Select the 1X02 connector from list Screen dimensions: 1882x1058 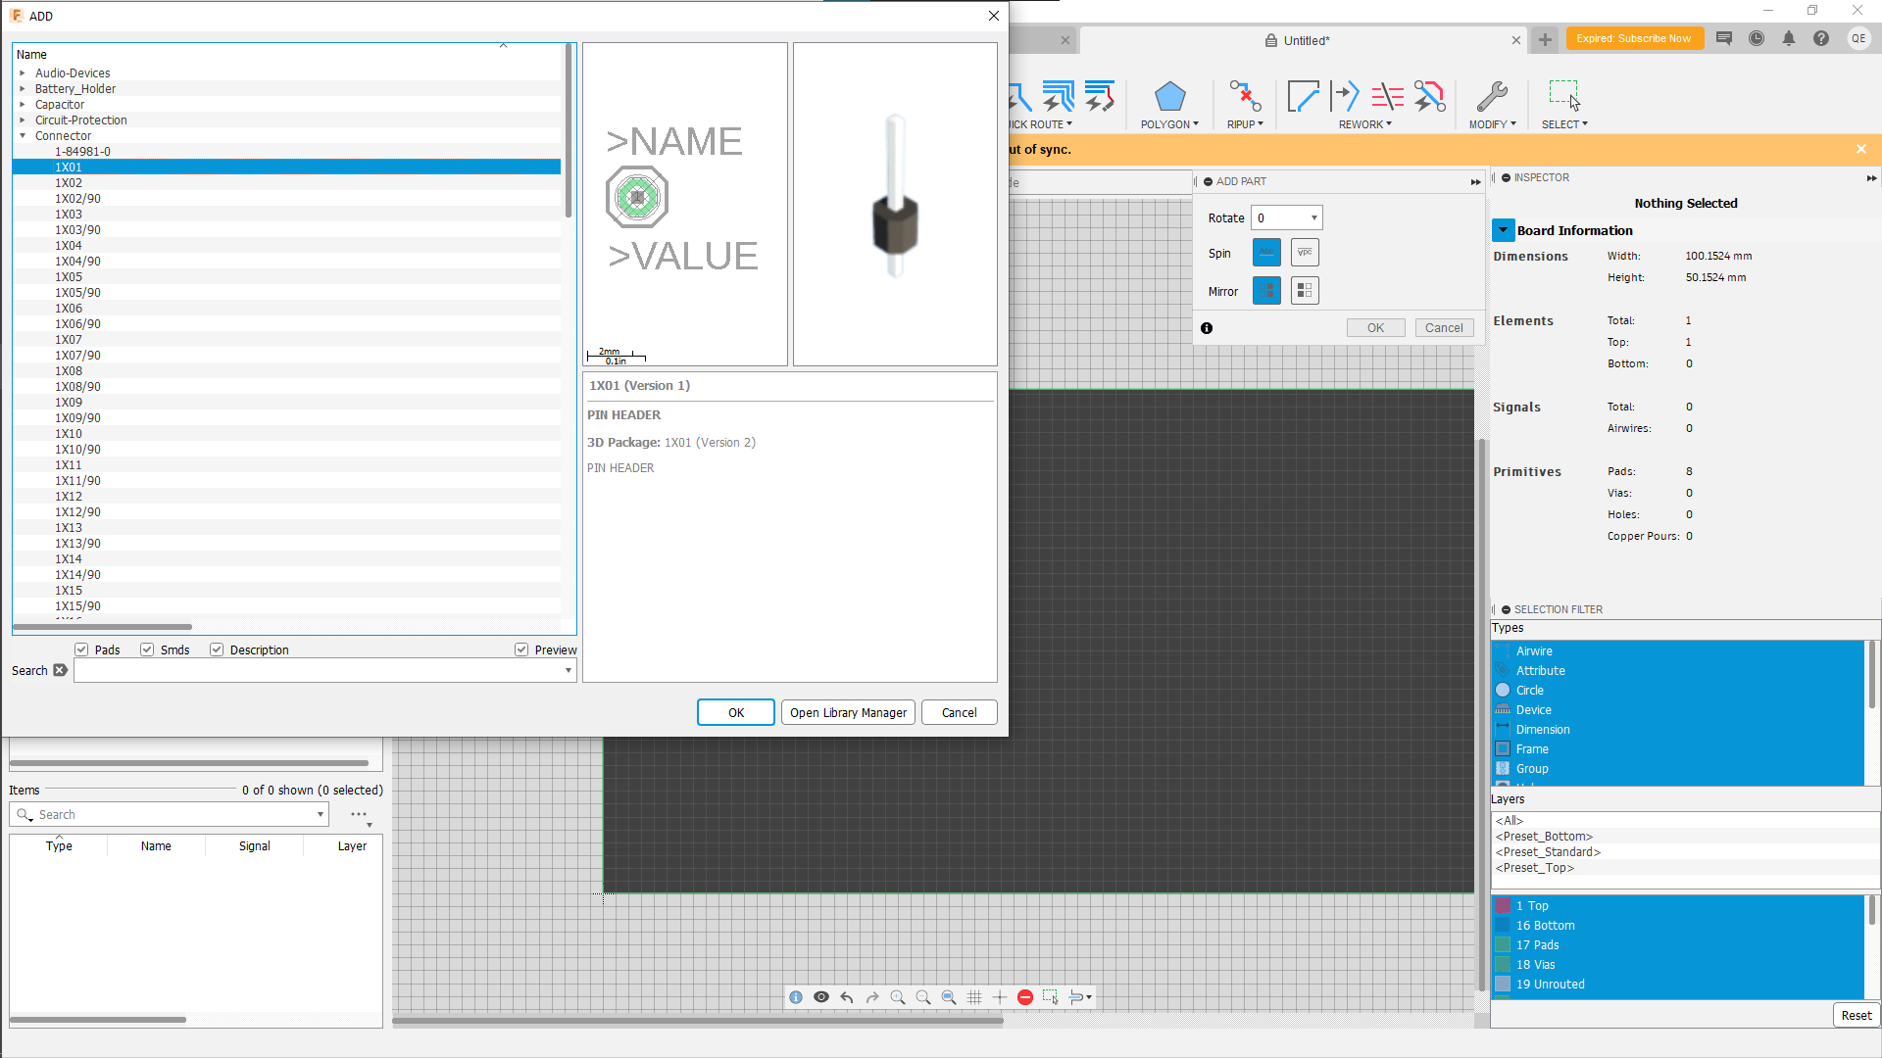pos(66,182)
